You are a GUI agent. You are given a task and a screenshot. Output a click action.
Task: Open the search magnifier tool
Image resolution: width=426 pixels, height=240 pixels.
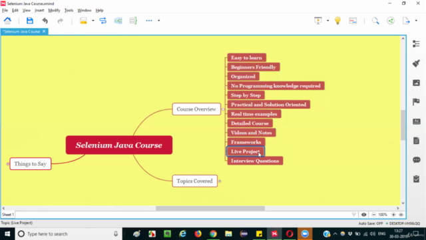pos(375,21)
